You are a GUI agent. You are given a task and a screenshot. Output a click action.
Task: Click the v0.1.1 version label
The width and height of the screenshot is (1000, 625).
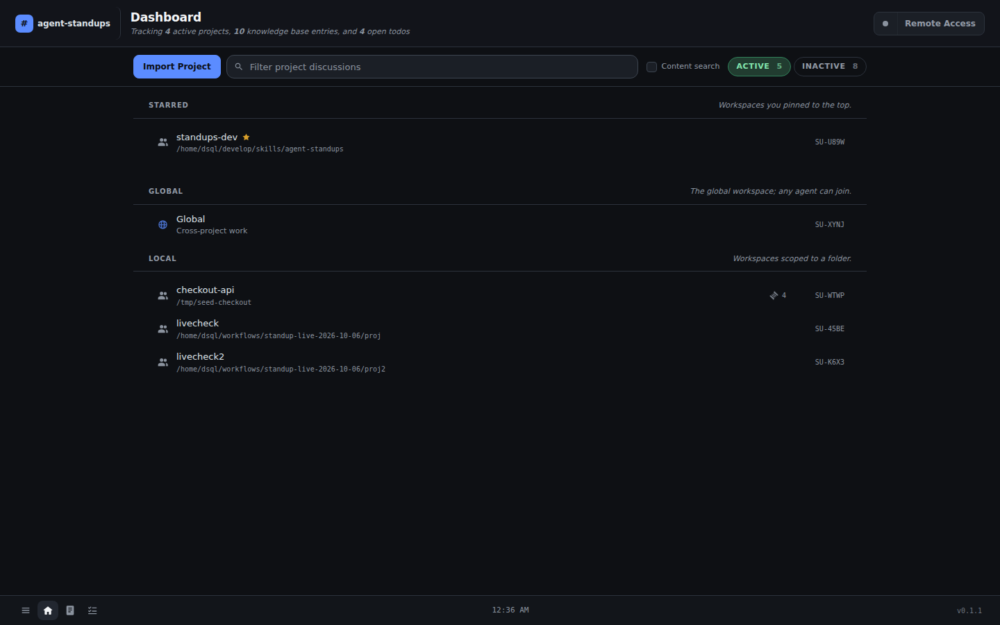coord(969,611)
